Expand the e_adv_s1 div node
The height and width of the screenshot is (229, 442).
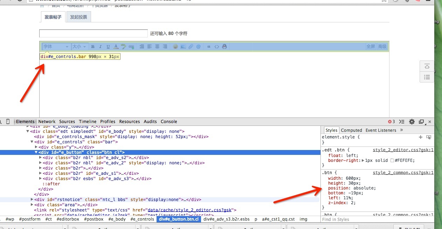[x=40, y=173]
